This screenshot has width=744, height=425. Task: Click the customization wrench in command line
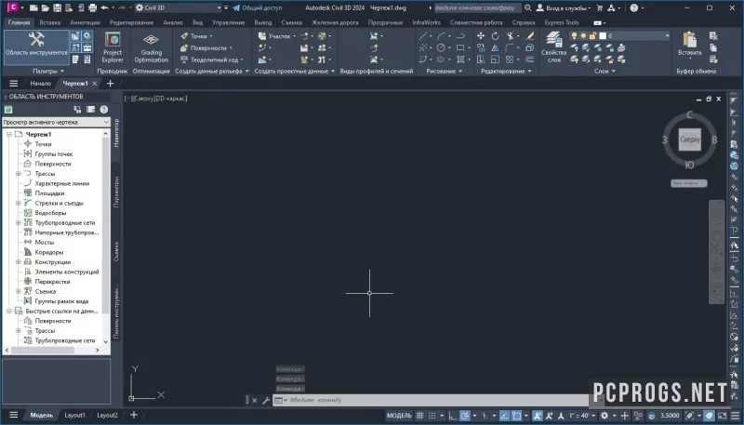point(266,400)
